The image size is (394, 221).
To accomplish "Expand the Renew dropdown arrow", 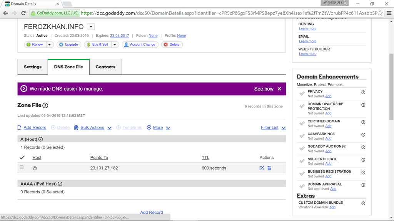I will tap(50, 45).
